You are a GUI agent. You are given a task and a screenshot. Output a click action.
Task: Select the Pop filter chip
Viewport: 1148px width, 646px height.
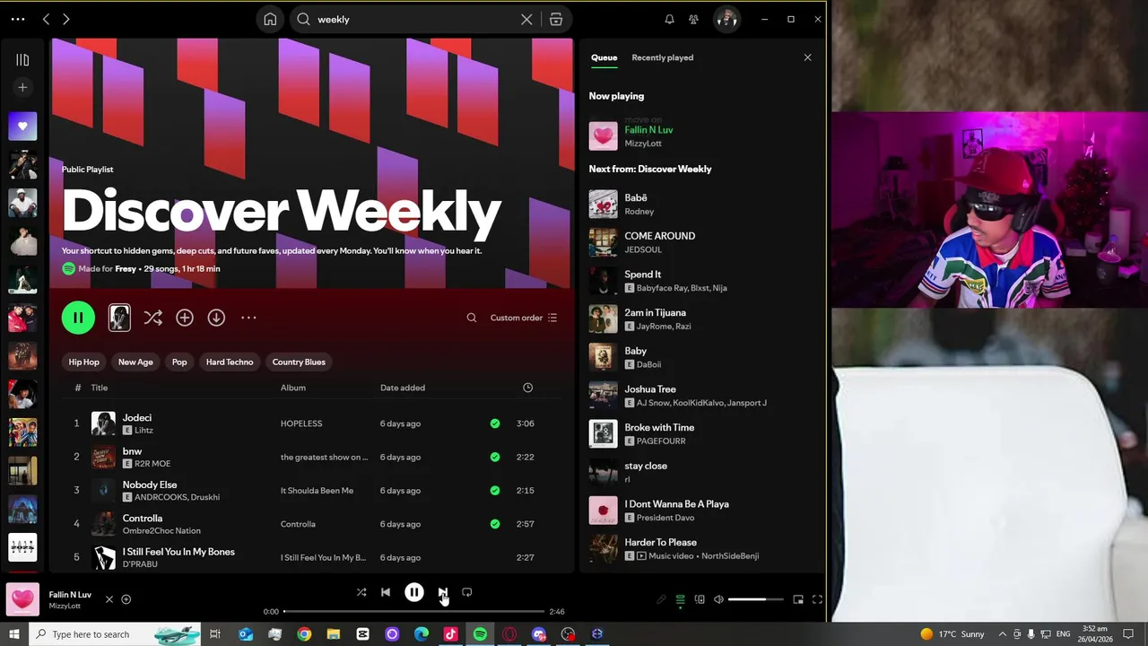click(179, 362)
